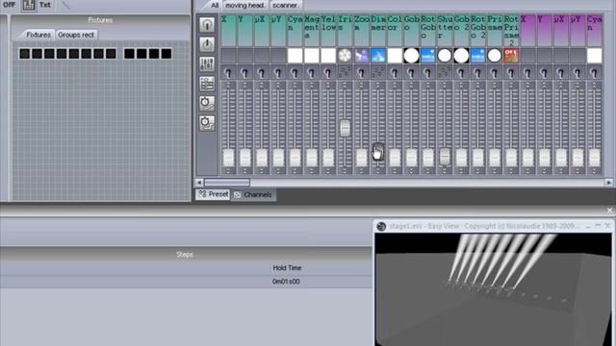The image size is (616, 346).
Task: Open the Rot Gobo 2 preset thumbnail
Action: pos(477,56)
